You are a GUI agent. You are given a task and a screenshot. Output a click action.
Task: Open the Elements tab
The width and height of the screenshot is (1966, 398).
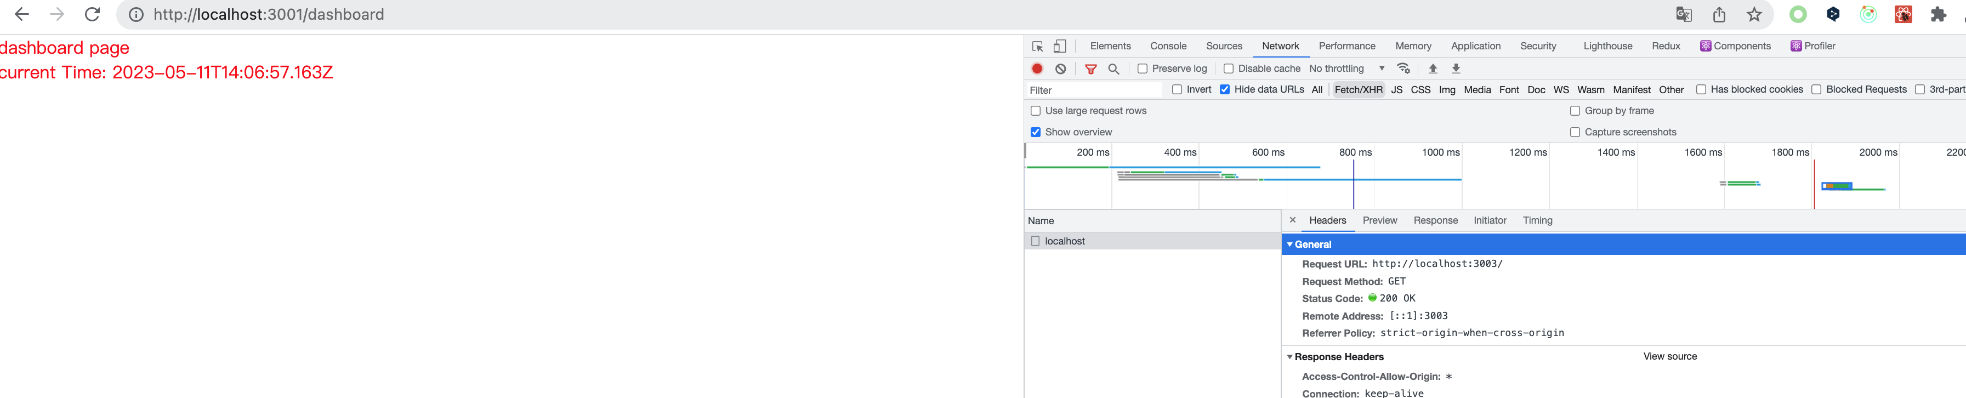click(1110, 46)
